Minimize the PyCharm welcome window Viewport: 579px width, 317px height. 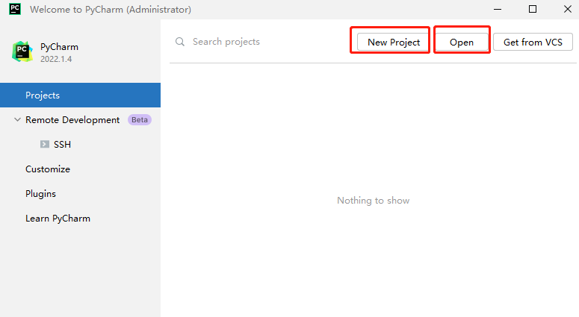point(498,9)
